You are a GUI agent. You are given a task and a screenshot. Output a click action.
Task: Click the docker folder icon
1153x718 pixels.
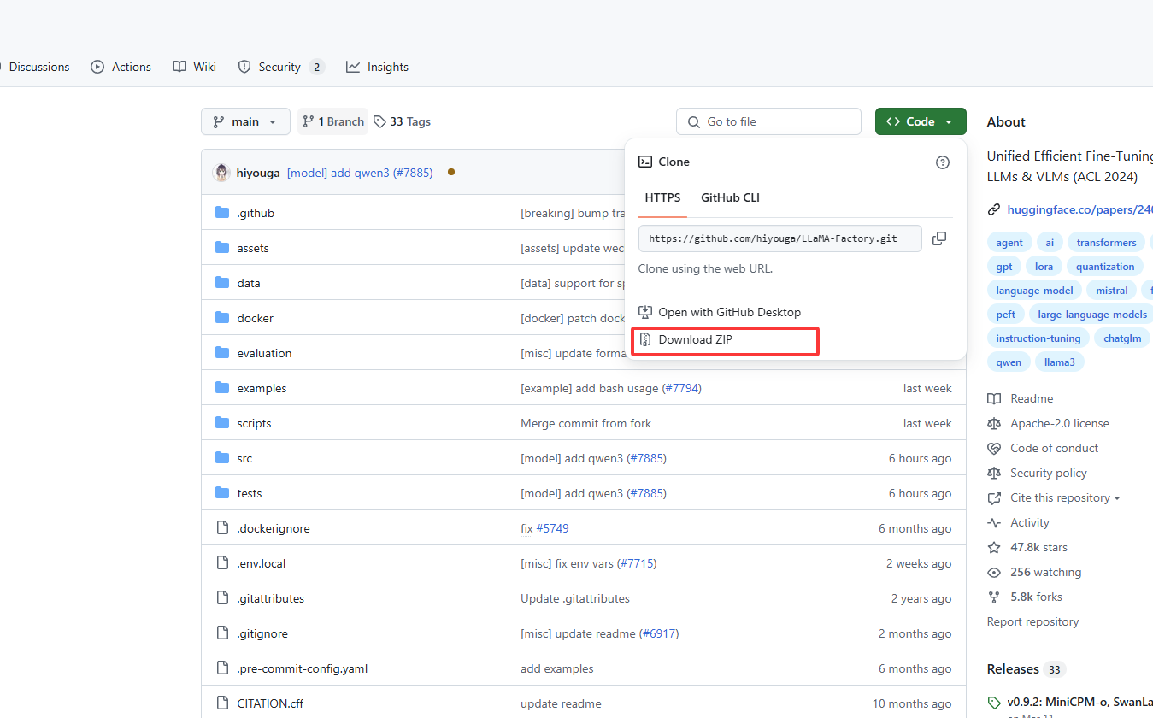click(222, 318)
